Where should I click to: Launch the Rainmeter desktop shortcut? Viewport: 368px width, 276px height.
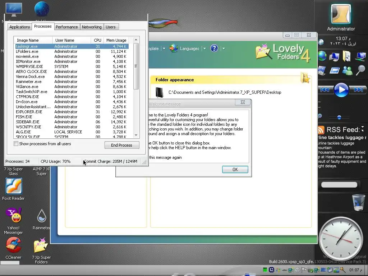(x=42, y=216)
